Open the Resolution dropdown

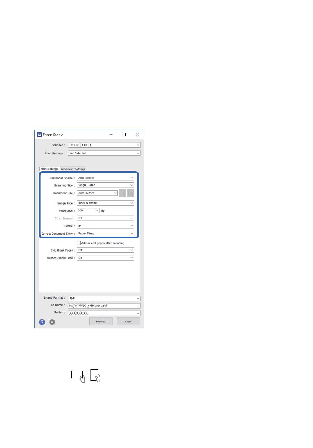[88, 210]
